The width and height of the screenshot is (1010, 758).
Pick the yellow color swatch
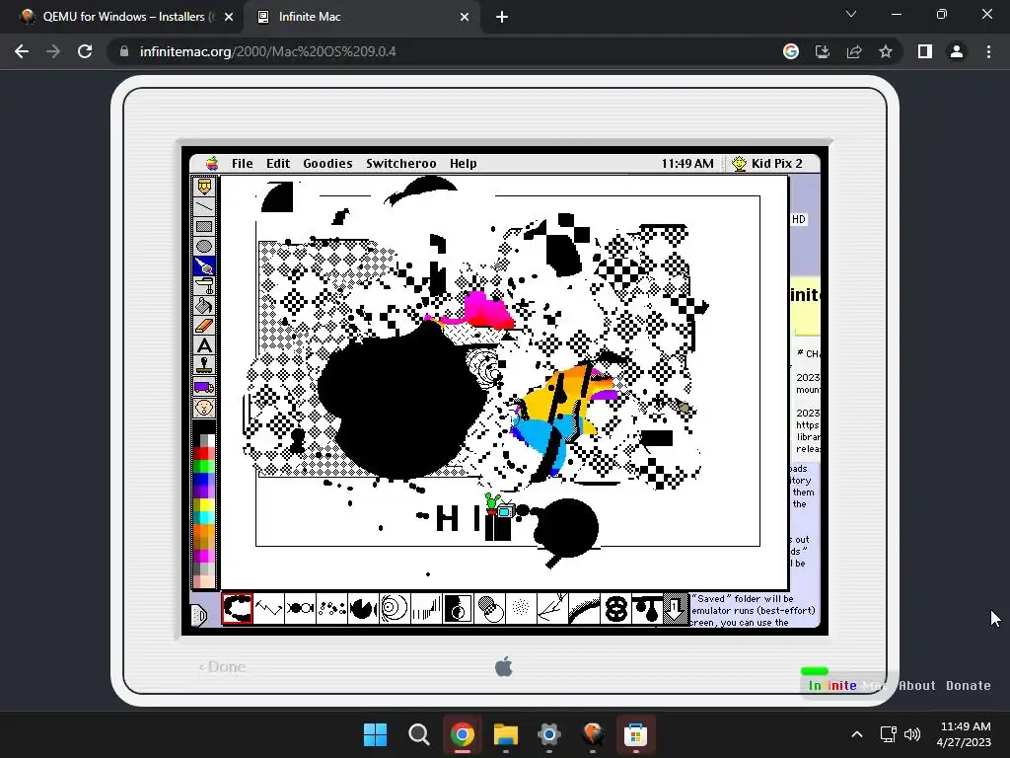pyautogui.click(x=203, y=504)
